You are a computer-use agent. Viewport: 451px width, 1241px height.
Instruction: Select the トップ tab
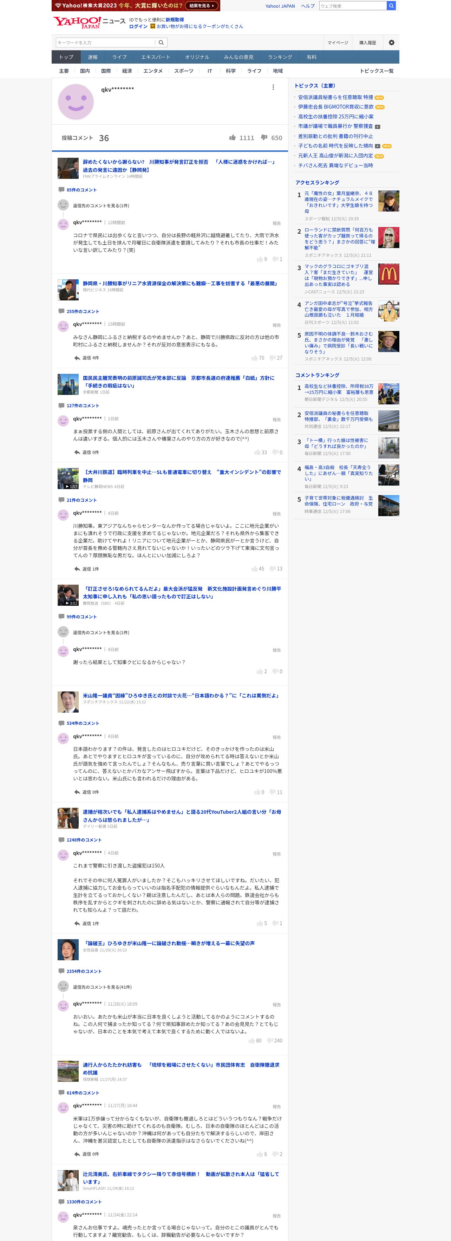(66, 57)
